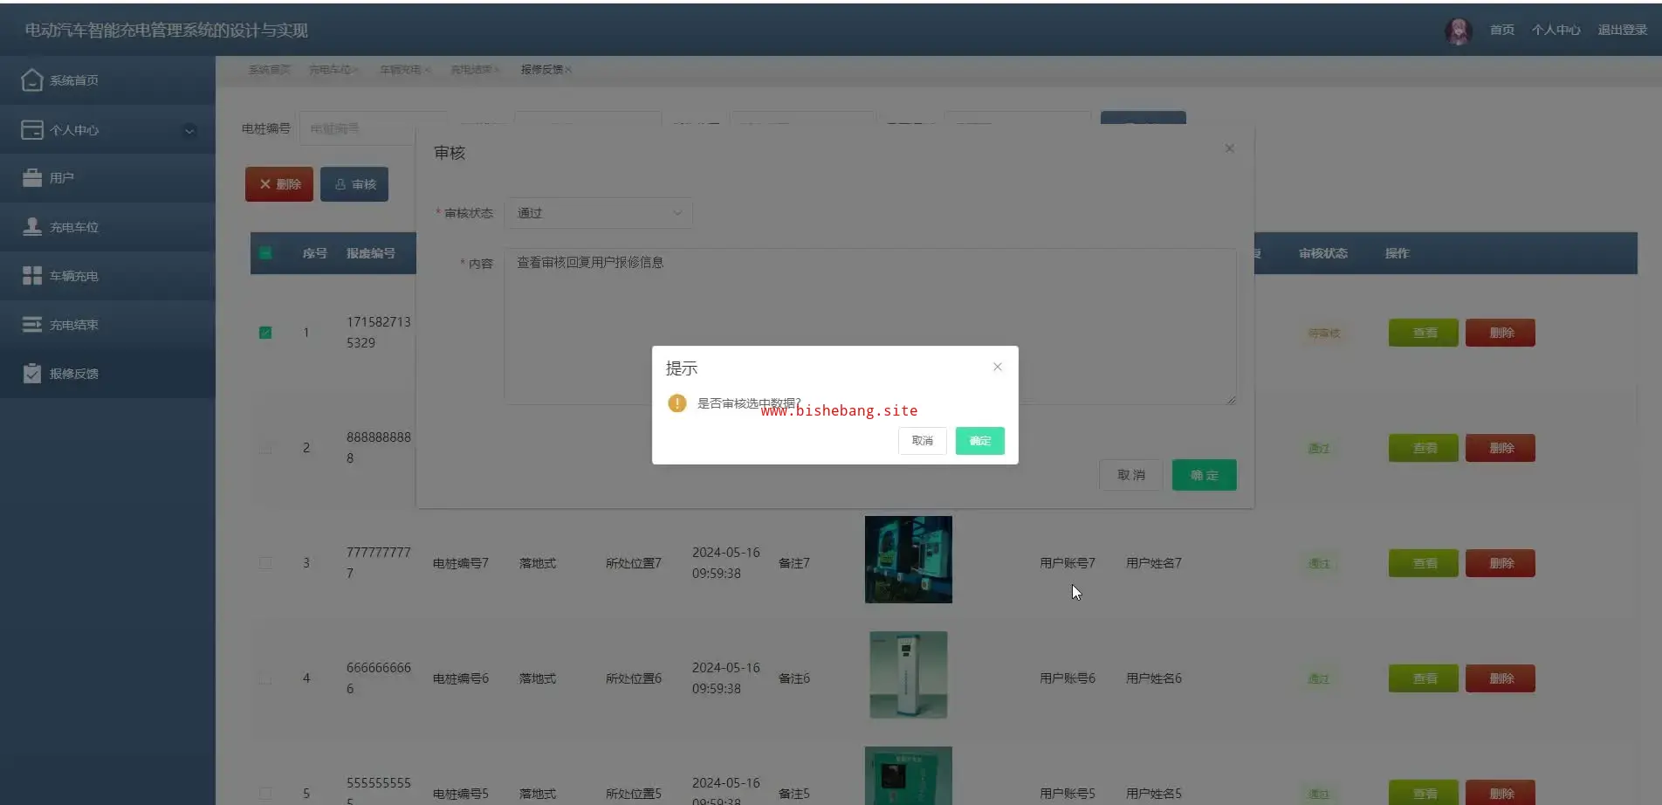This screenshot has width=1662, height=805.
Task: Select the 充电车位 sidebar icon
Action: click(32, 227)
